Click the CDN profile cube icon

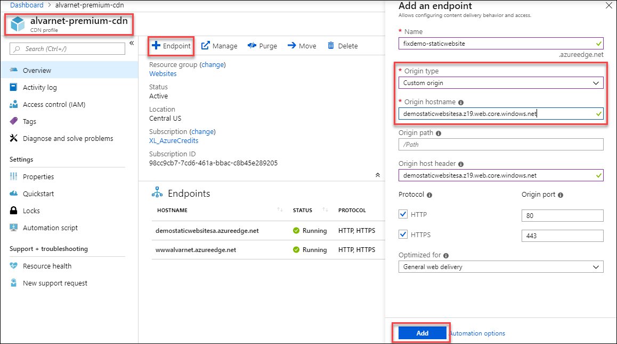click(x=18, y=24)
